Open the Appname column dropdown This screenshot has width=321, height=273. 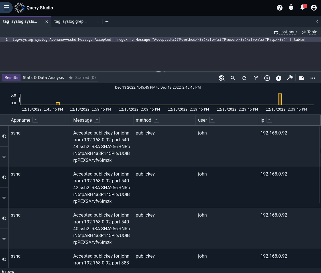coord(35,120)
